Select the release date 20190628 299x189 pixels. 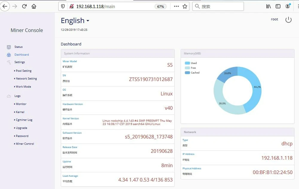[x=162, y=151]
